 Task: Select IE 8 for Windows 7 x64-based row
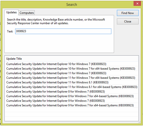point(71,96)
